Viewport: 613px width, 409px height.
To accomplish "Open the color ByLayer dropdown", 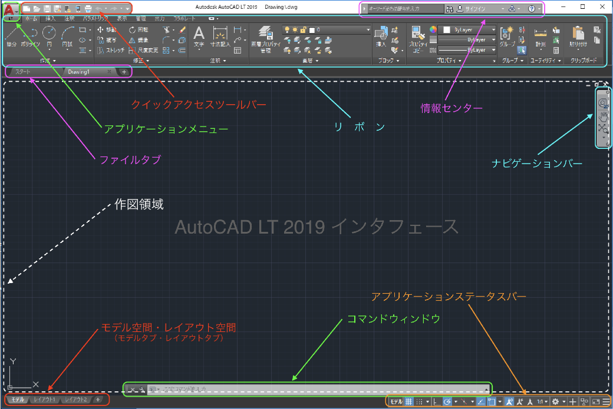I will click(467, 29).
